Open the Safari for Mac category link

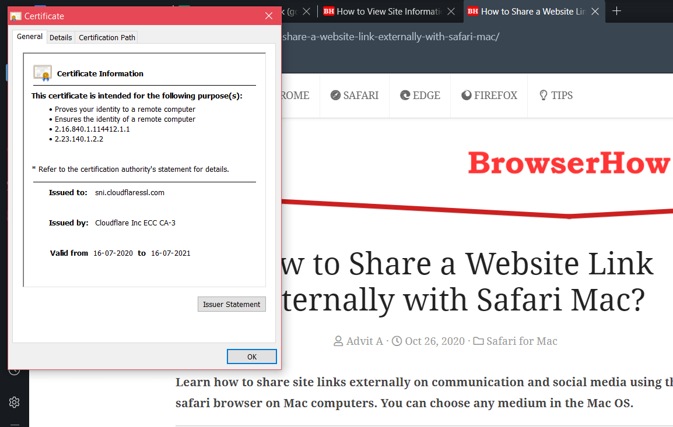click(521, 341)
